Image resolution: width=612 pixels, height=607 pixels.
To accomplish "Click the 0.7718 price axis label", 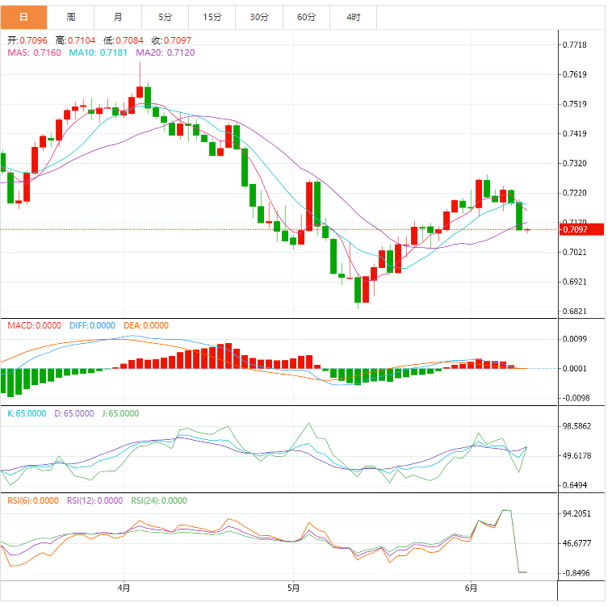I will pyautogui.click(x=574, y=45).
